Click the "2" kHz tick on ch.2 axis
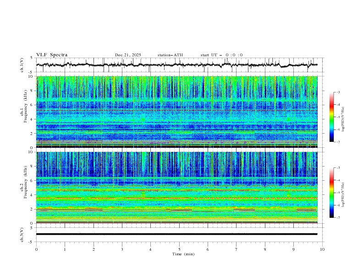 (x=33, y=209)
